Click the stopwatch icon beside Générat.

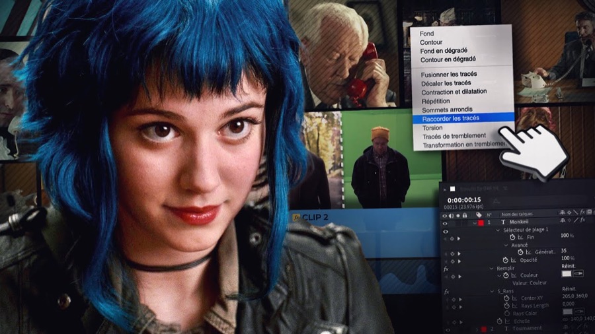pyautogui.click(x=521, y=252)
